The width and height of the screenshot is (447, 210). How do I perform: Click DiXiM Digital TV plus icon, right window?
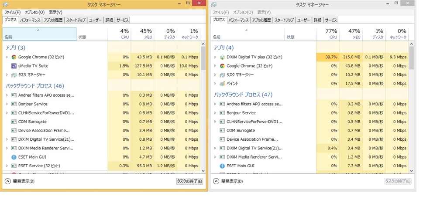222,57
